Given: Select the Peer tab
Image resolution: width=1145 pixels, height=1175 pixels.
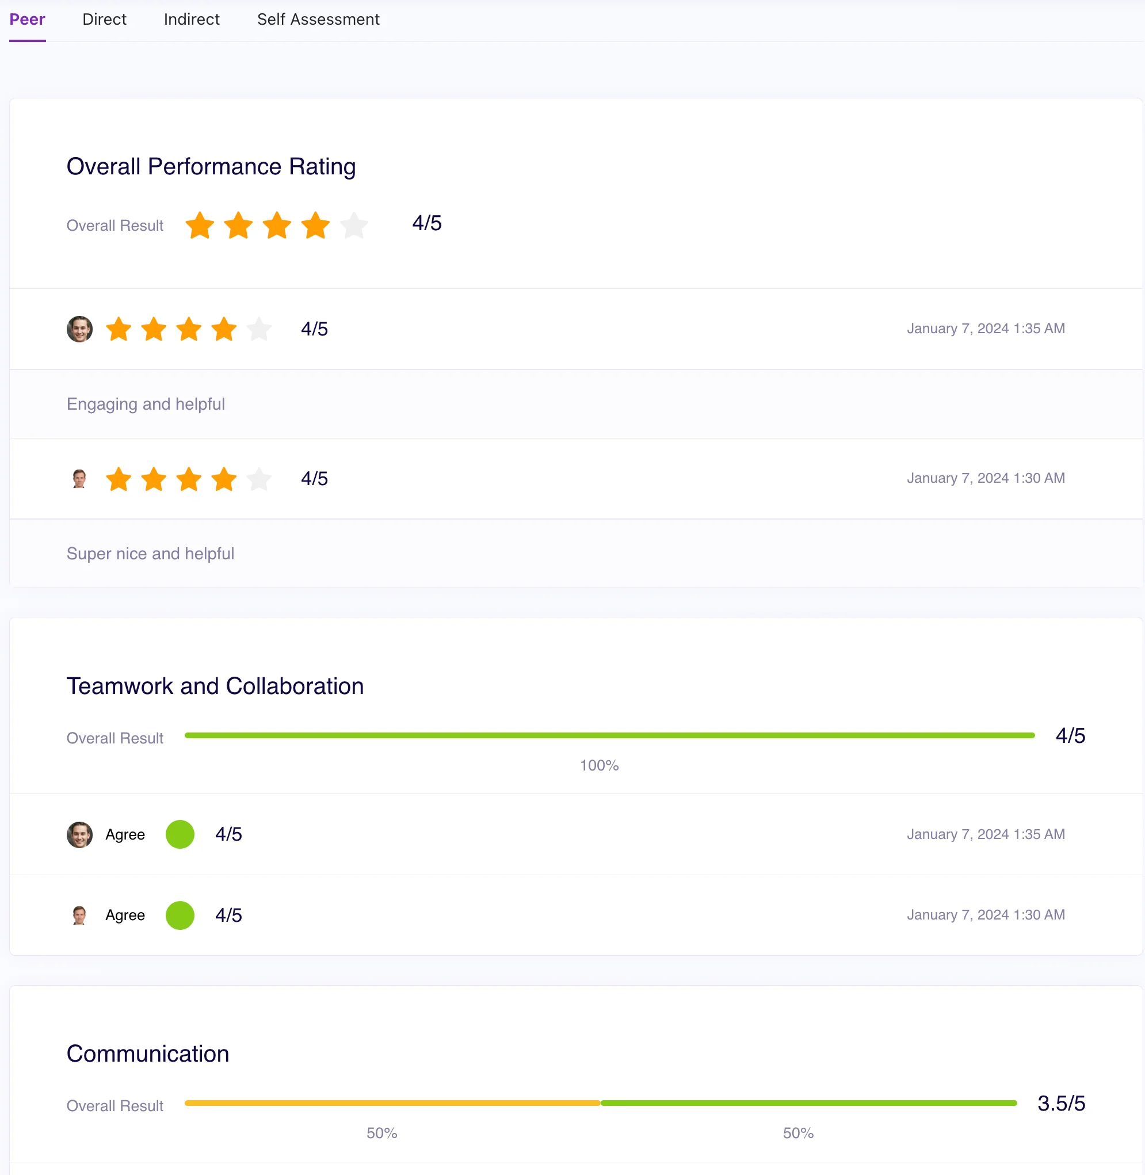Looking at the screenshot, I should coord(27,19).
